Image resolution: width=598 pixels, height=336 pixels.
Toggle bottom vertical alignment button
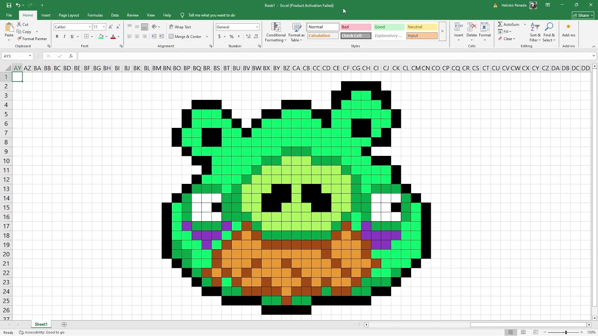pos(144,27)
